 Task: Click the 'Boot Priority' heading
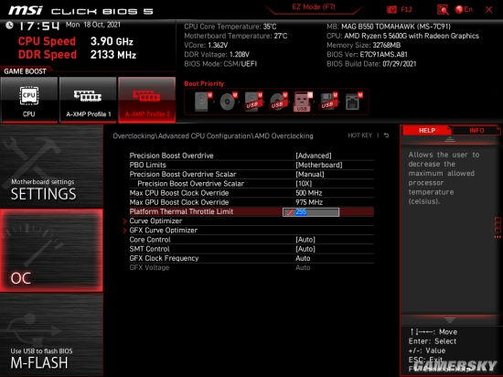pos(204,84)
